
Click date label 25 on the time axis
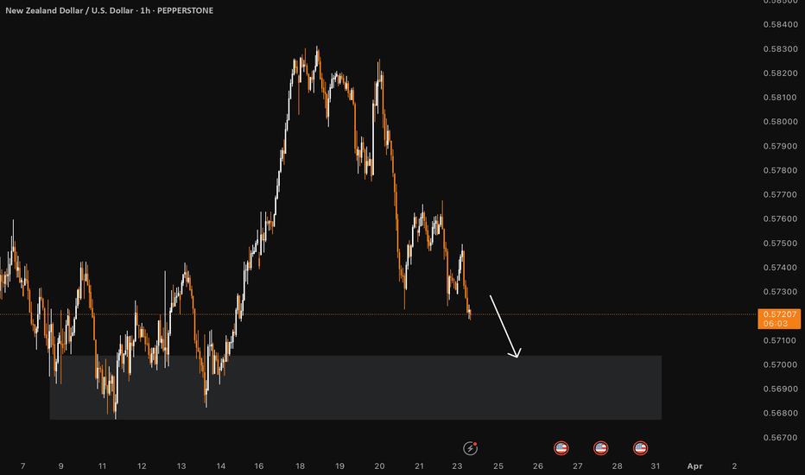(498, 466)
